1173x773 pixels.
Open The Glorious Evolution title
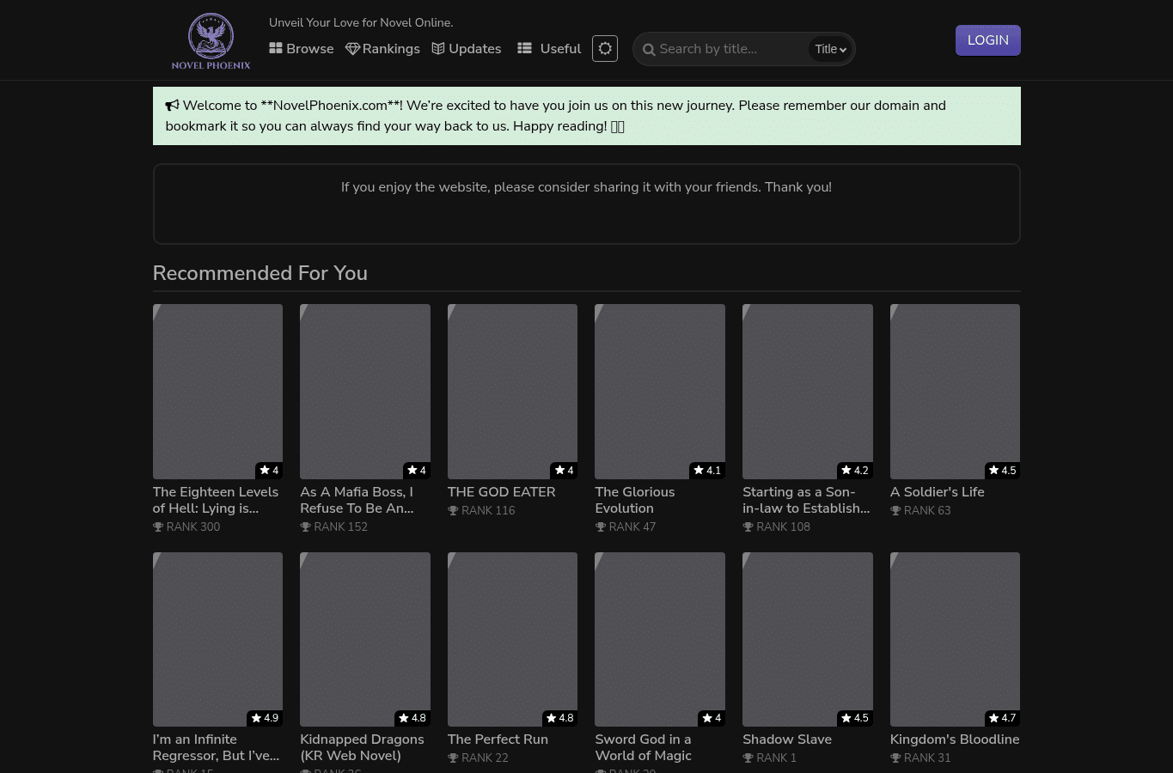click(x=635, y=500)
